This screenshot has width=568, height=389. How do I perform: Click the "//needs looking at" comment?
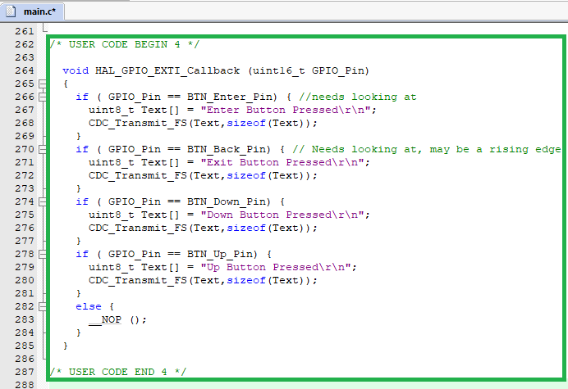click(x=358, y=97)
